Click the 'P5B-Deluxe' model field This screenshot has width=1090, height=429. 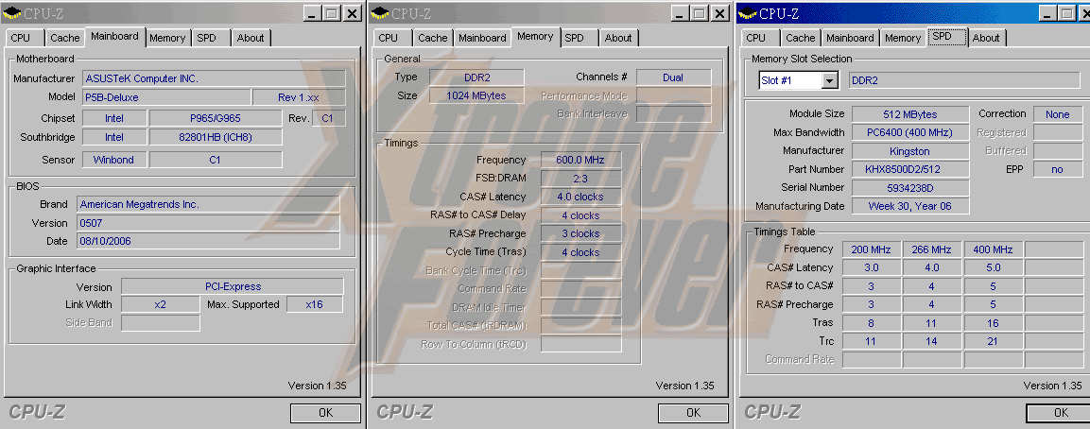click(x=166, y=97)
